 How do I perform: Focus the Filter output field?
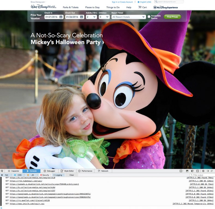tap(202, 175)
